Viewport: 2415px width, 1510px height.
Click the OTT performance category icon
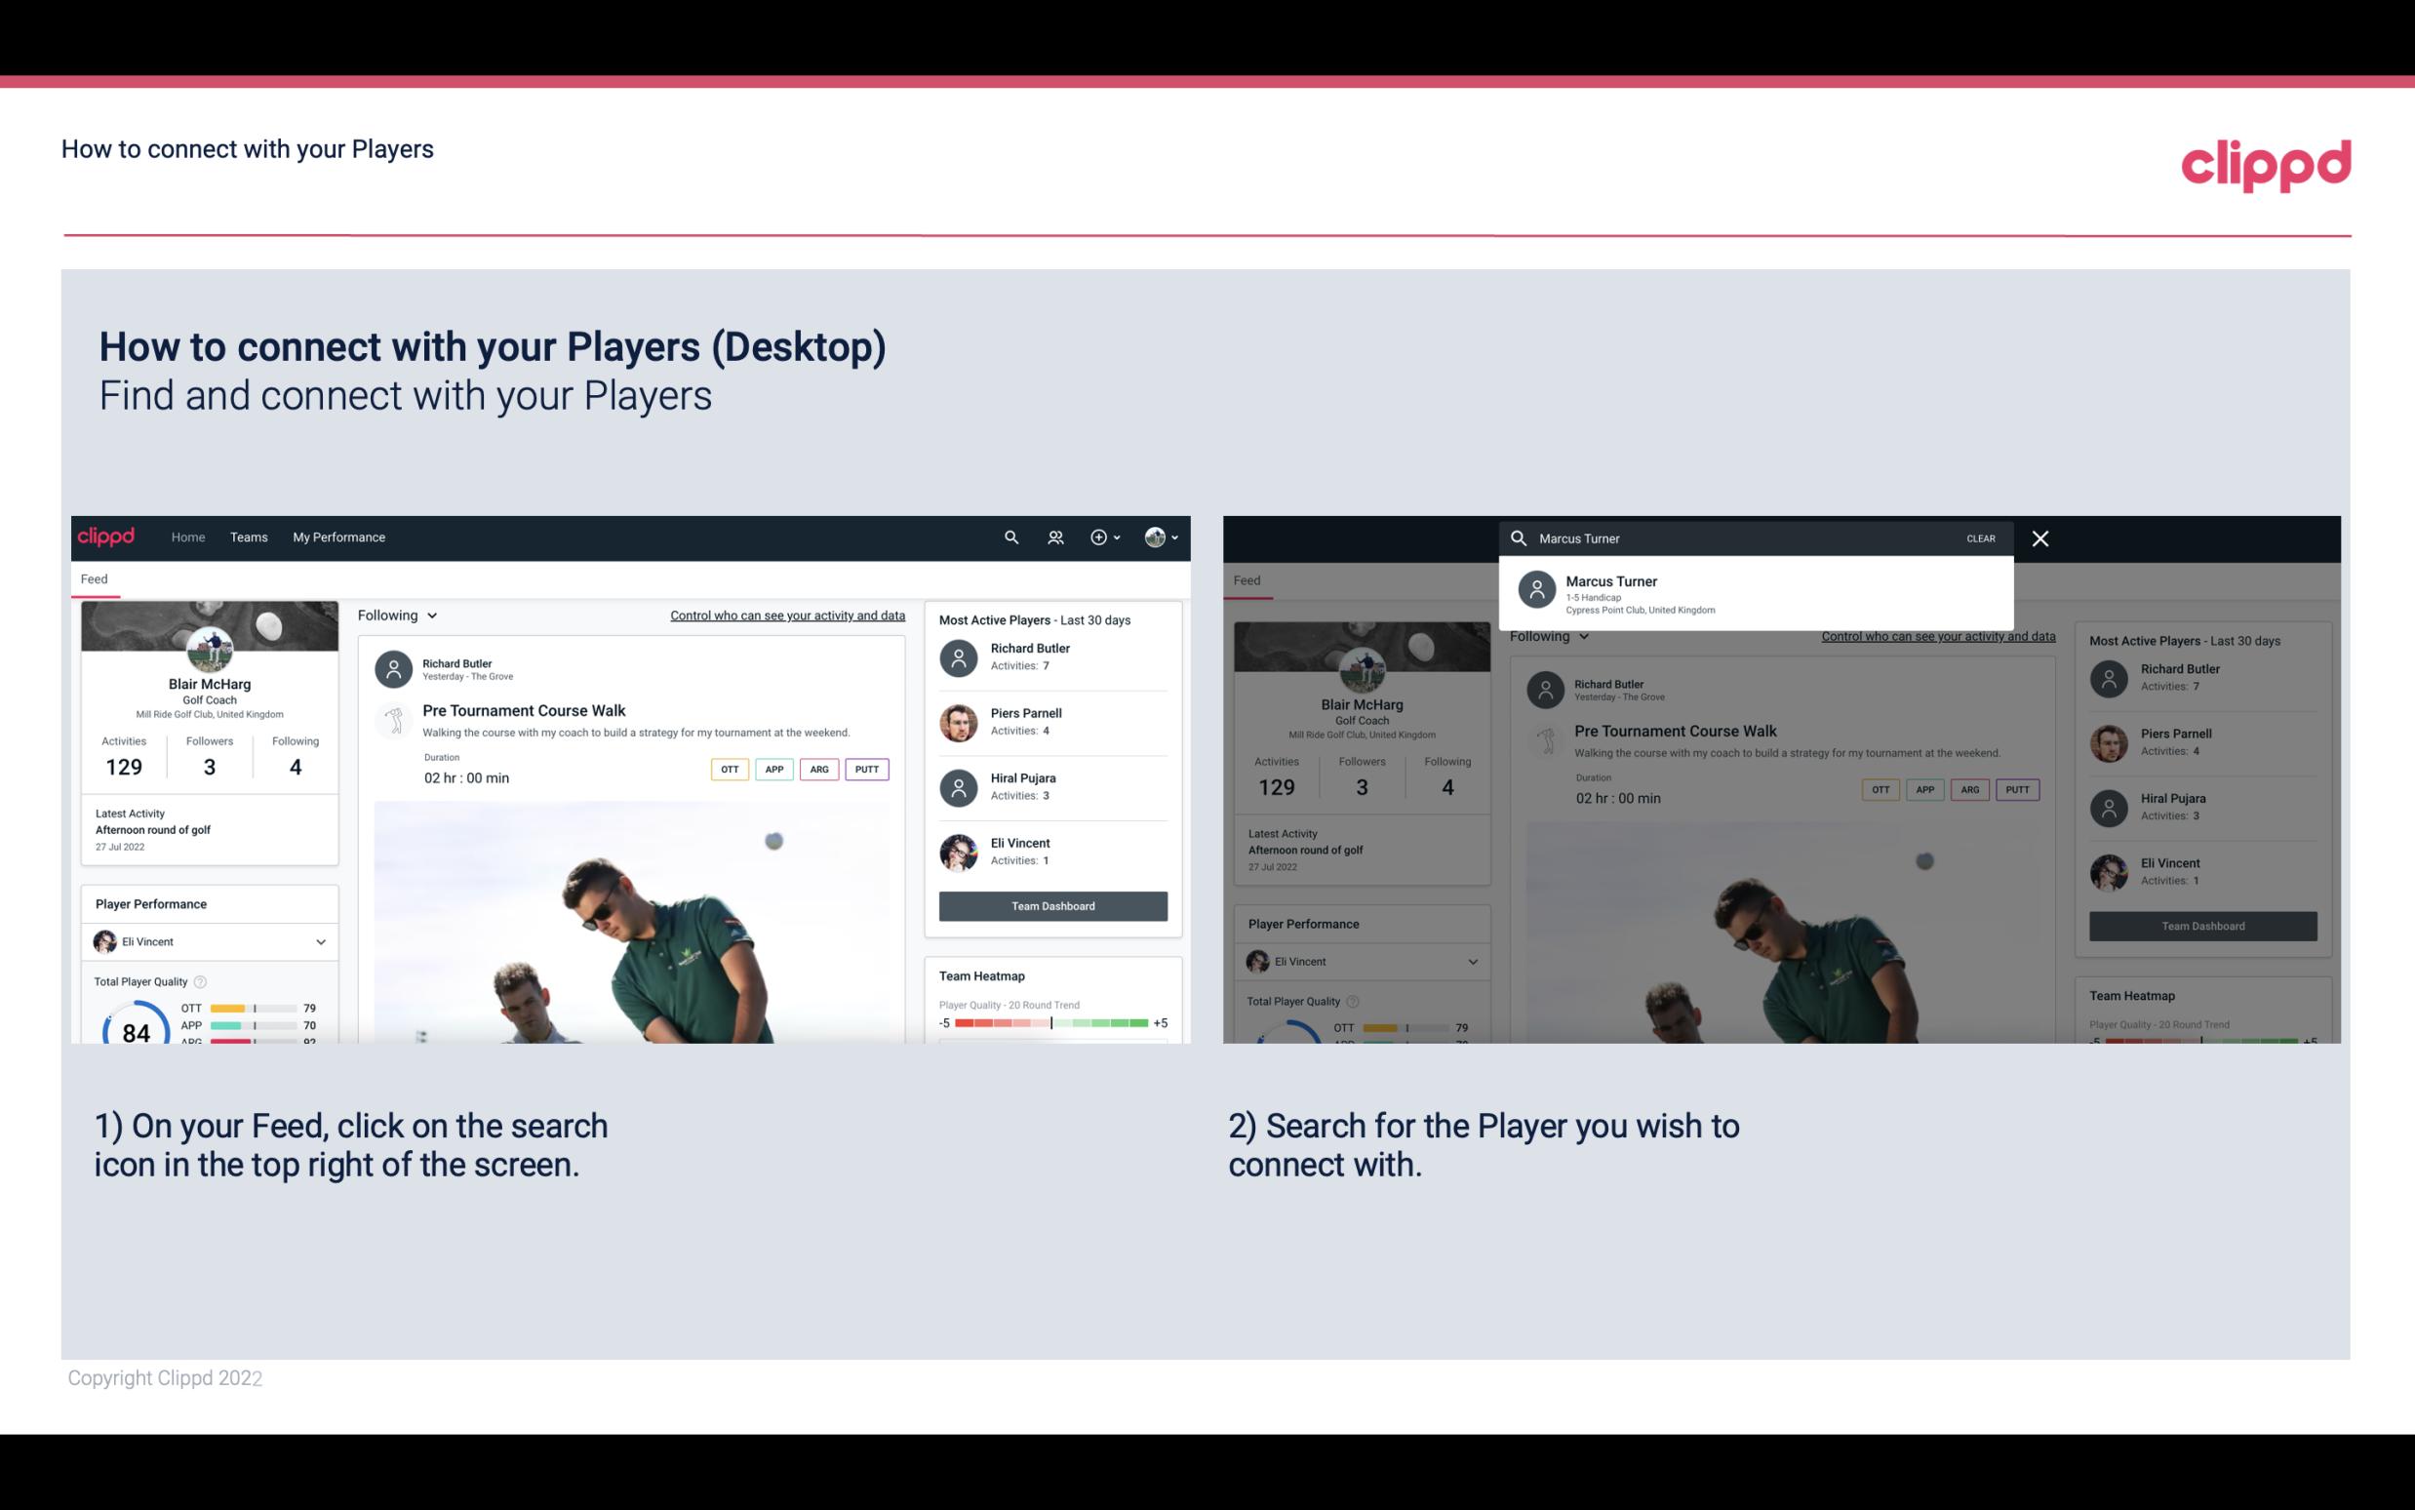pos(729,769)
